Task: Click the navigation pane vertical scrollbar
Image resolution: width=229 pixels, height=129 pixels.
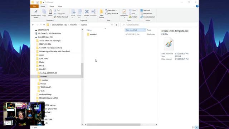Action: (x=82, y=70)
